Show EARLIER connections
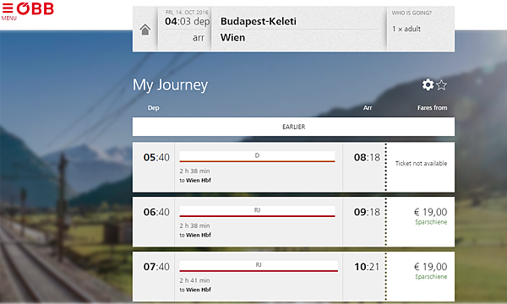This screenshot has width=507, height=304. coord(293,127)
